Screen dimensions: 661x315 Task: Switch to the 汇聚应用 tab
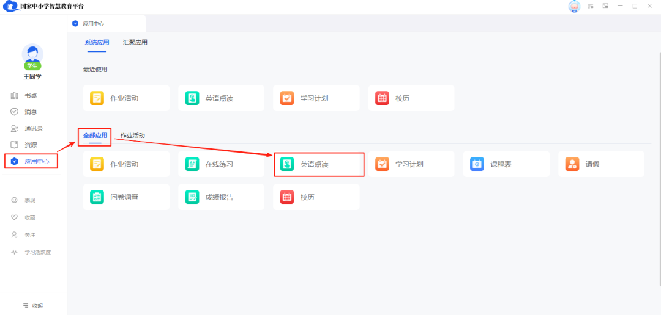[135, 43]
